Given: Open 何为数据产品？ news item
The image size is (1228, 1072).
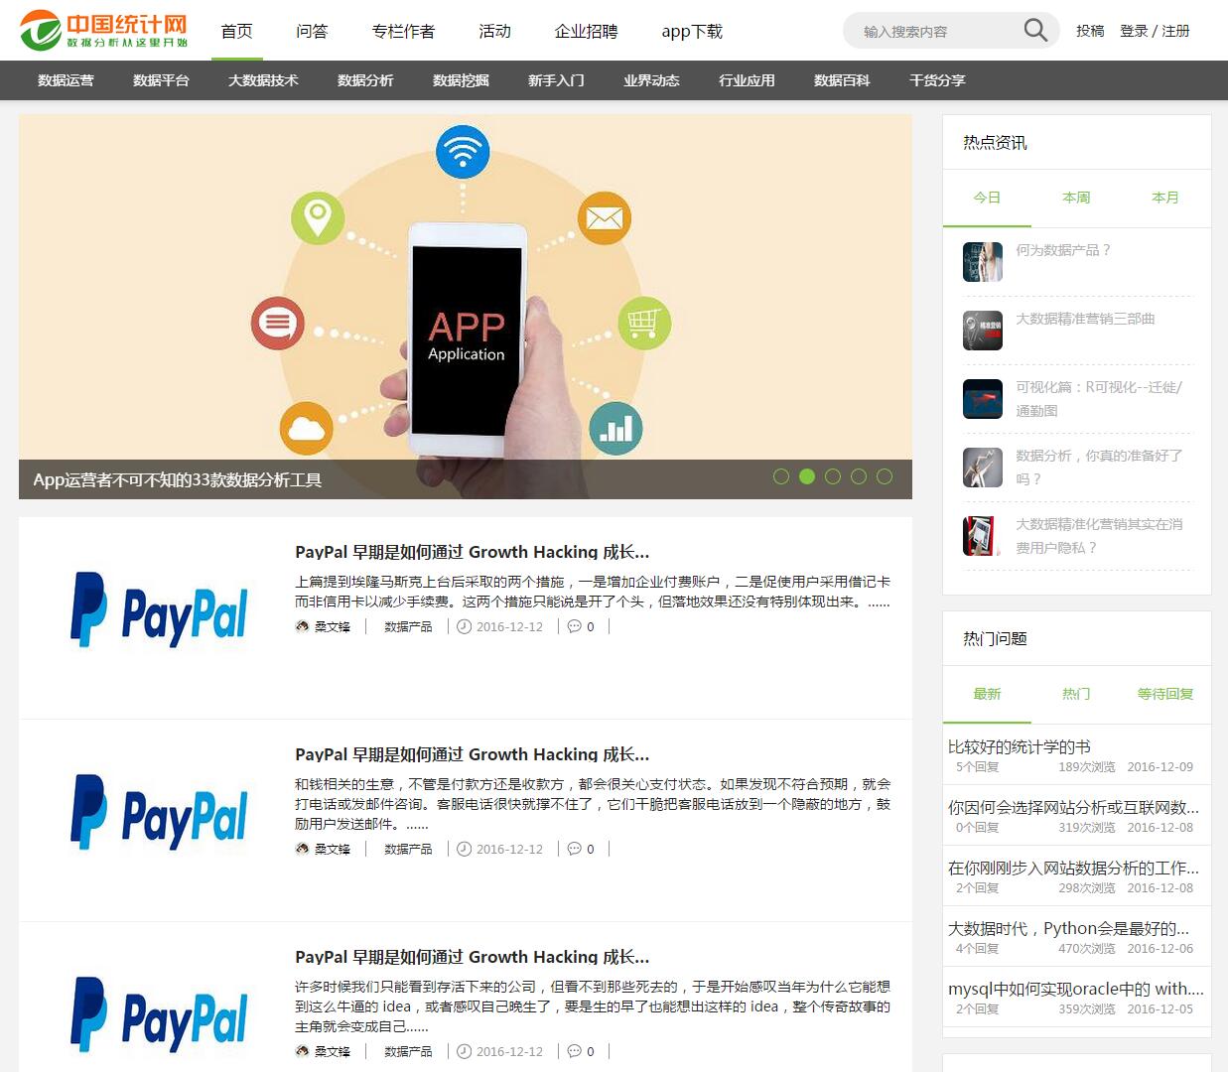Looking at the screenshot, I should click(1063, 250).
